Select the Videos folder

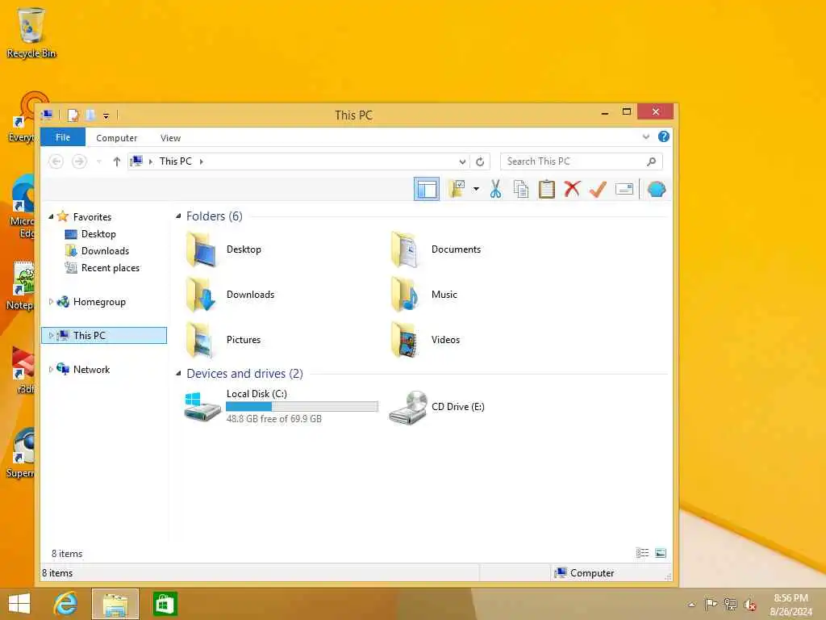click(x=426, y=340)
